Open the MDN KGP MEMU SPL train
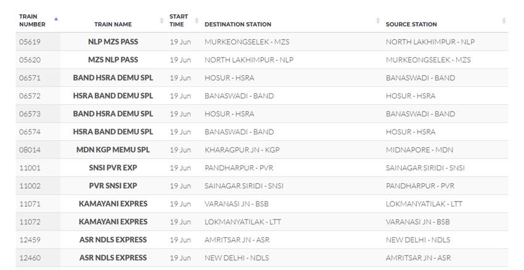 click(x=113, y=150)
